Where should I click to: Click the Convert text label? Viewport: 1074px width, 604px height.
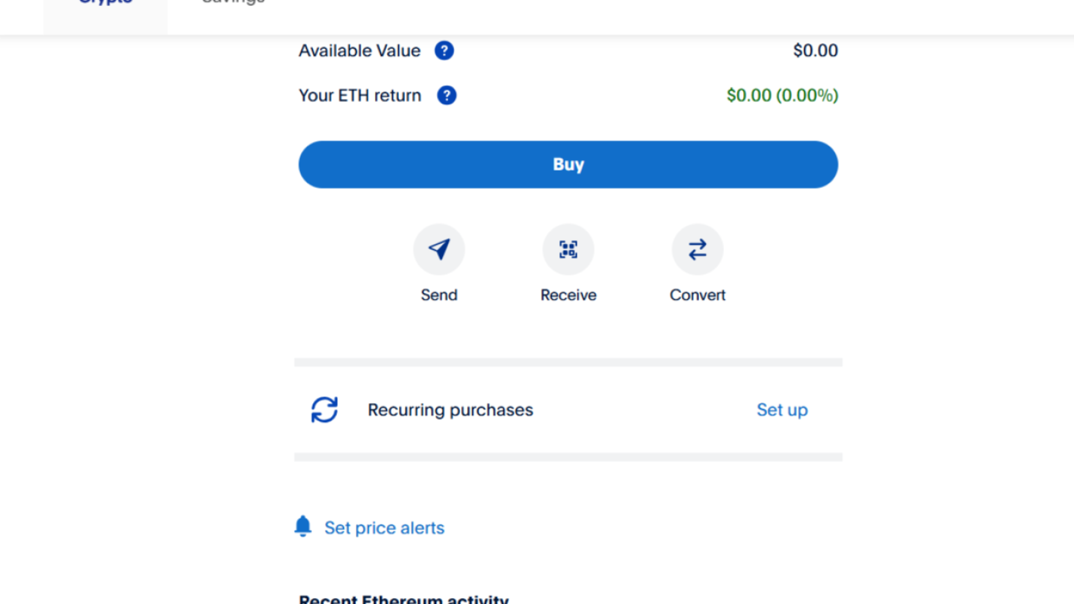(x=697, y=295)
